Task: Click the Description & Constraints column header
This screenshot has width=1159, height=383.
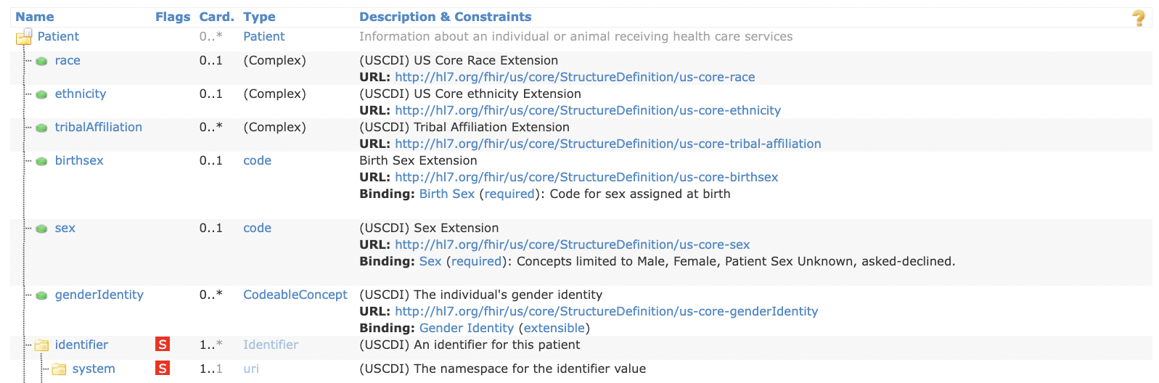Action: pos(445,17)
